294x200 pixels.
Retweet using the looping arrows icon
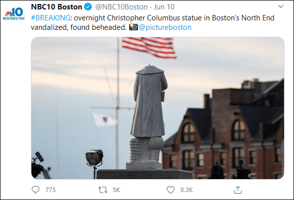(x=103, y=190)
